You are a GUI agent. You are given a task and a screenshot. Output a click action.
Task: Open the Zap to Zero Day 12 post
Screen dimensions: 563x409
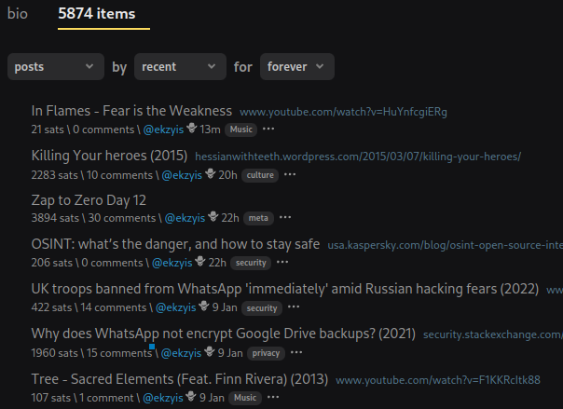tap(89, 200)
